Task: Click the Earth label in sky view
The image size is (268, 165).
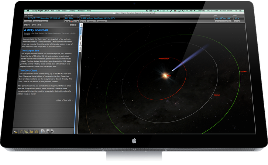Action: point(243,72)
